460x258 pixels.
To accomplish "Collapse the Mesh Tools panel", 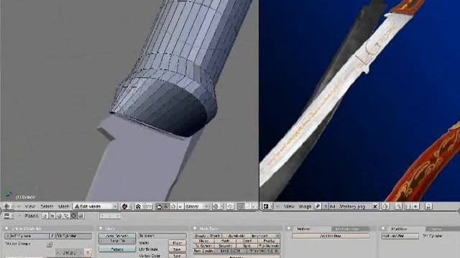I will (195, 229).
